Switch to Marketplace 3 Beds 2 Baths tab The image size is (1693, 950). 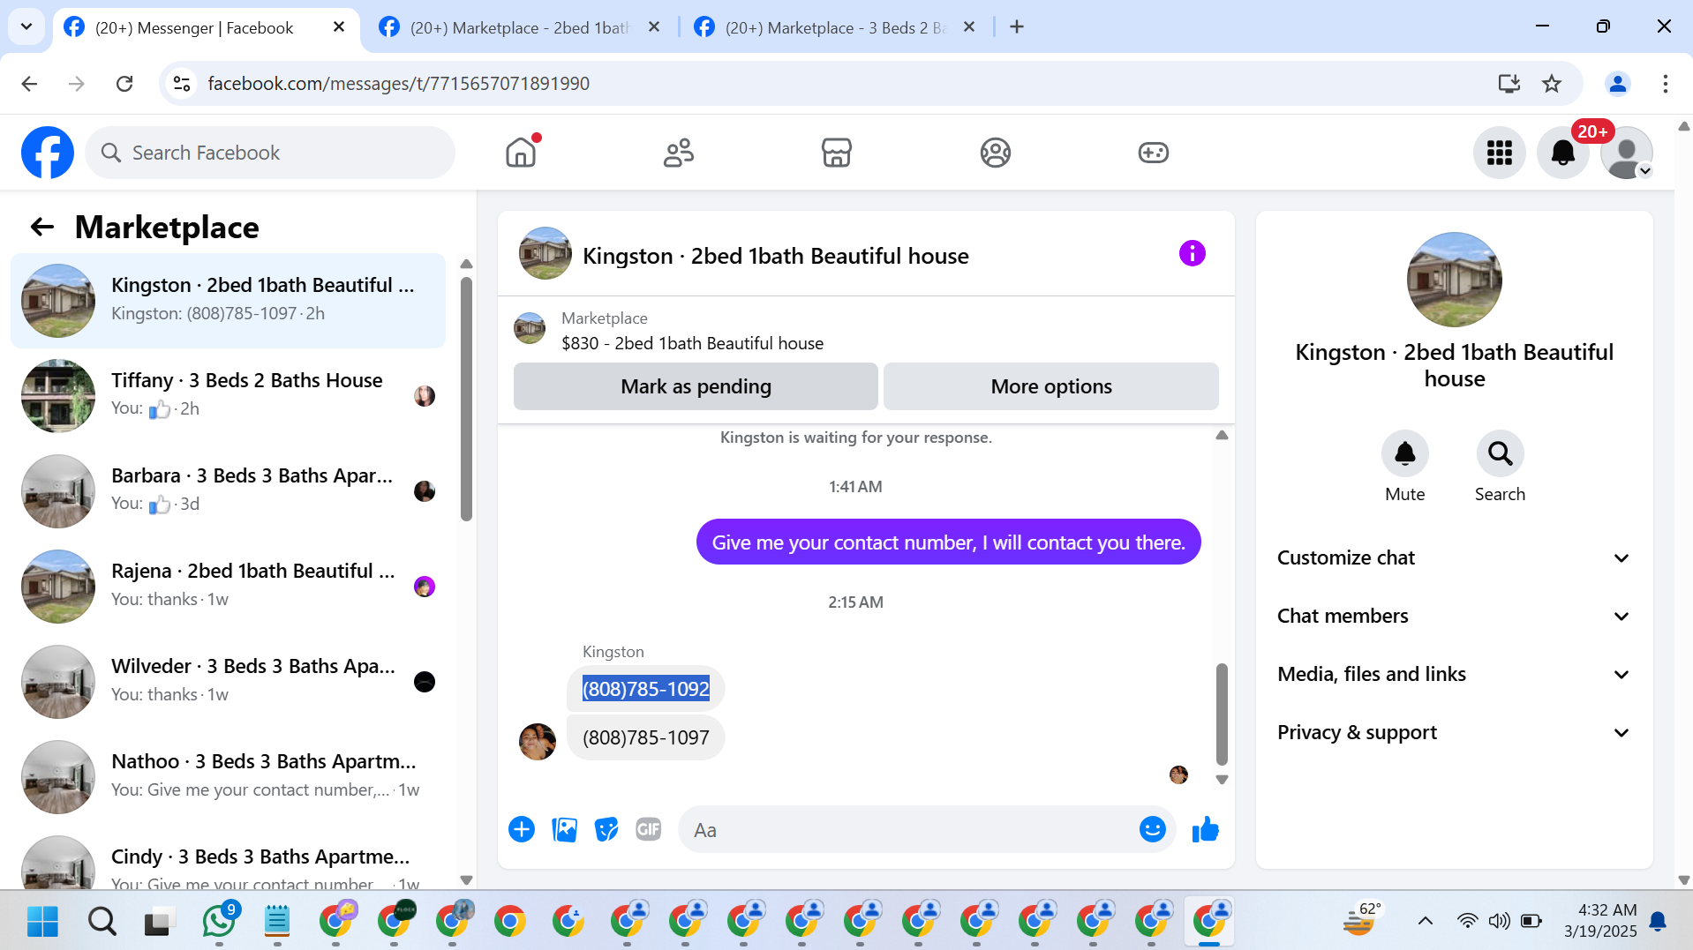click(836, 27)
